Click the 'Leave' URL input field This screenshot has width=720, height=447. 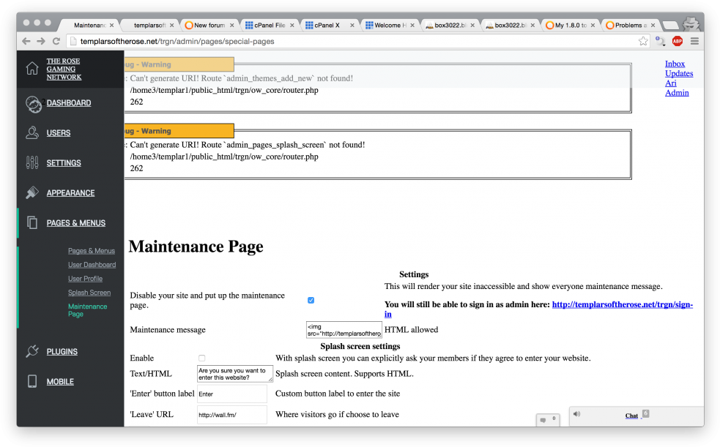coord(232,415)
